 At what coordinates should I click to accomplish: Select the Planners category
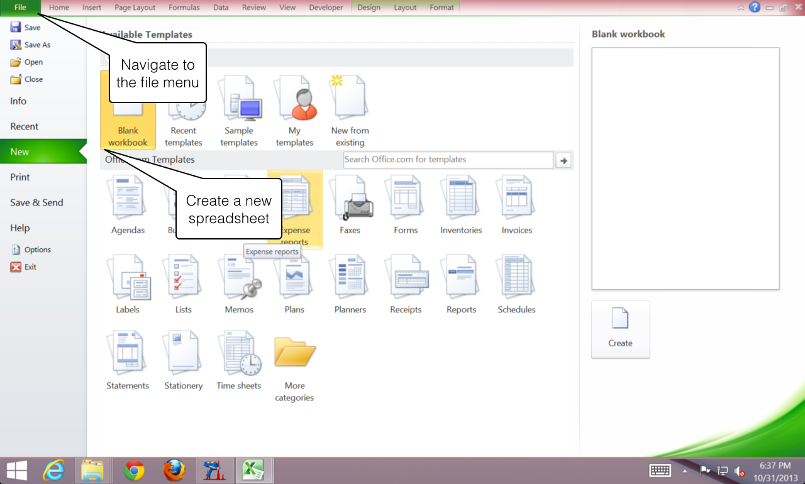coord(350,280)
